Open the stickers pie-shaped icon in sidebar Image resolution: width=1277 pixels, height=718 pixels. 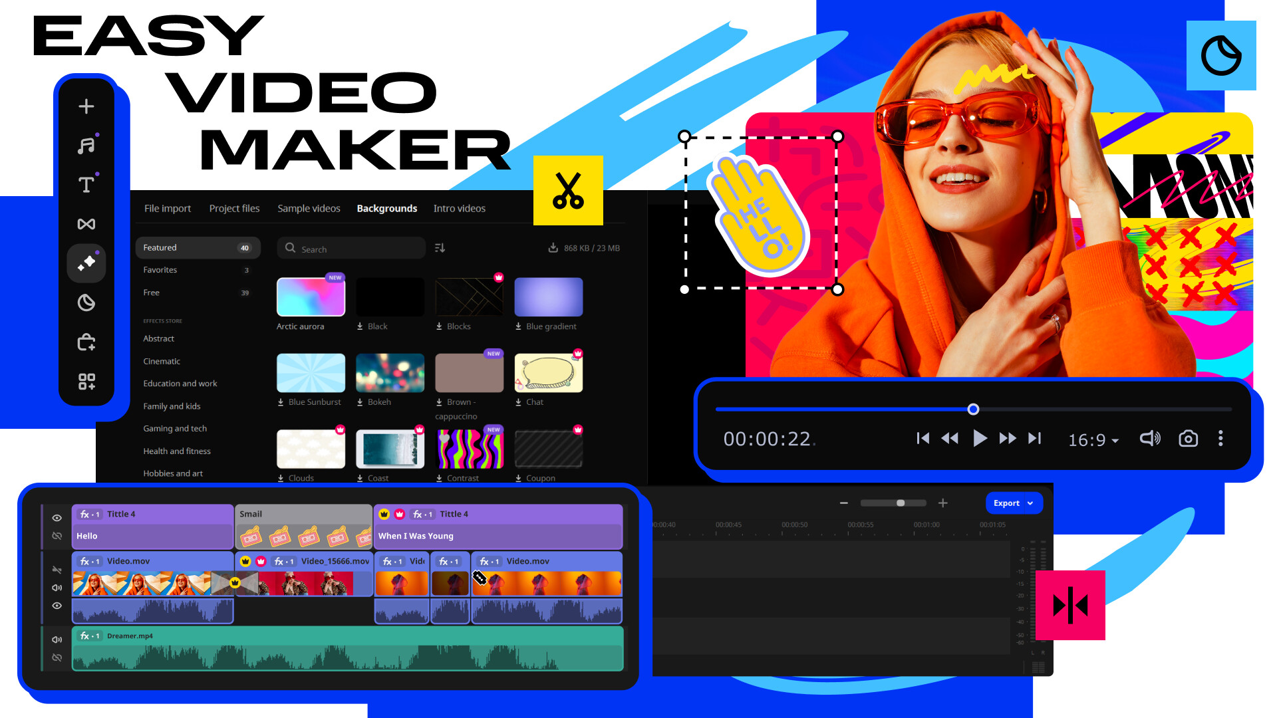coord(86,303)
